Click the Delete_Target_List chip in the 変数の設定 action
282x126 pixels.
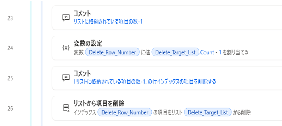175,52
